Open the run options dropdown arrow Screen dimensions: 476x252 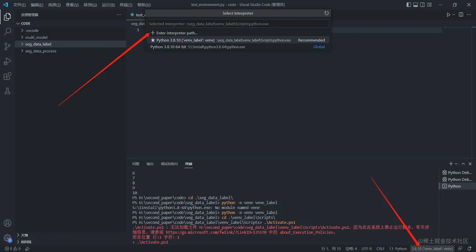click(x=454, y=15)
